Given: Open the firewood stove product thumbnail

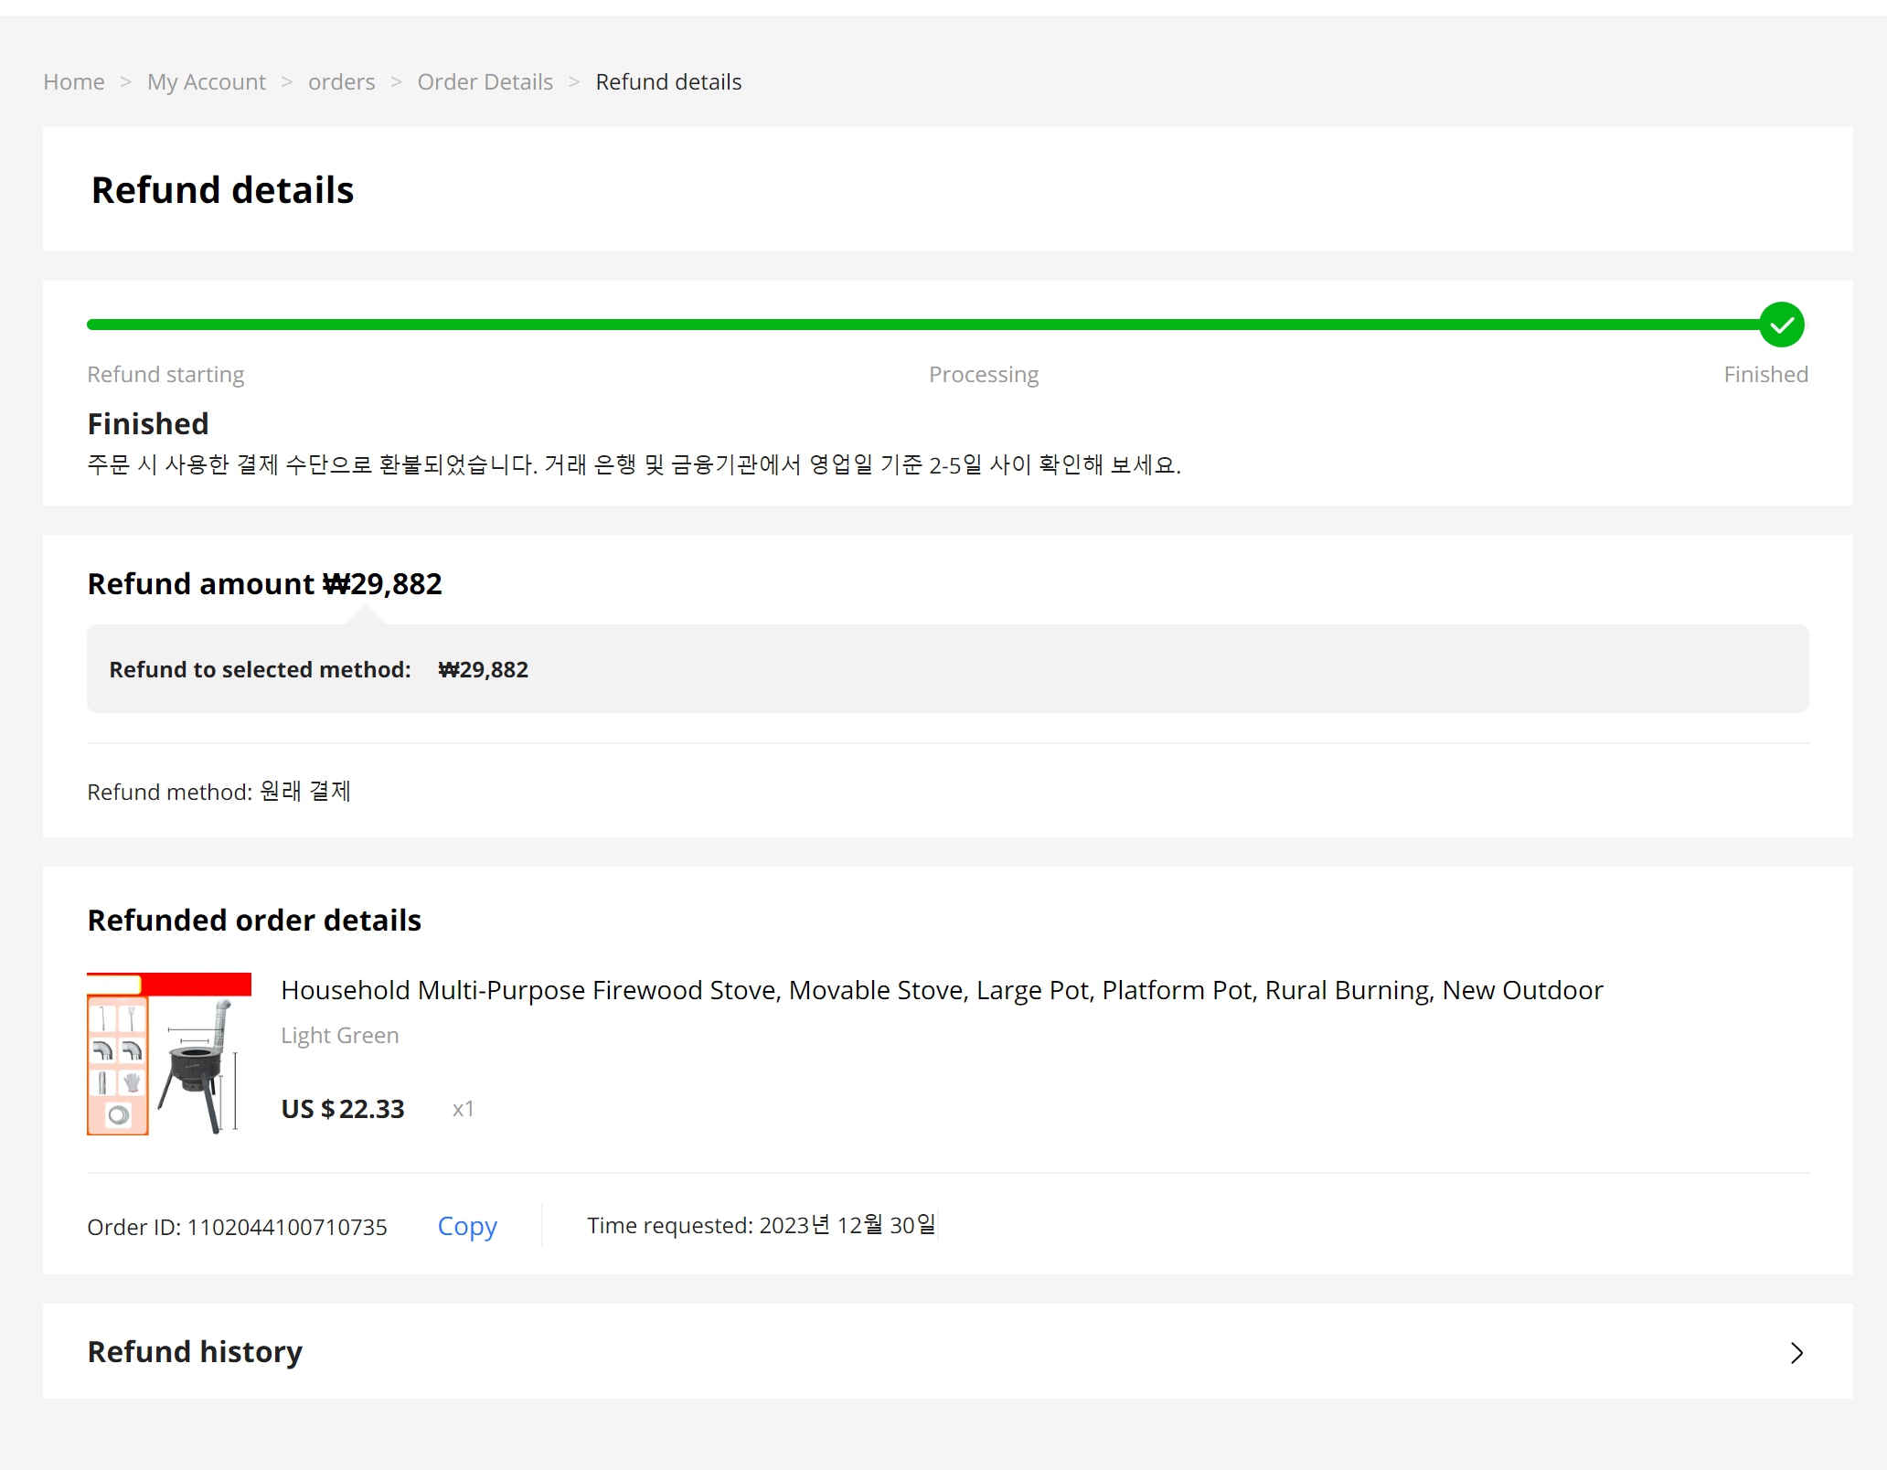Looking at the screenshot, I should 169,1054.
